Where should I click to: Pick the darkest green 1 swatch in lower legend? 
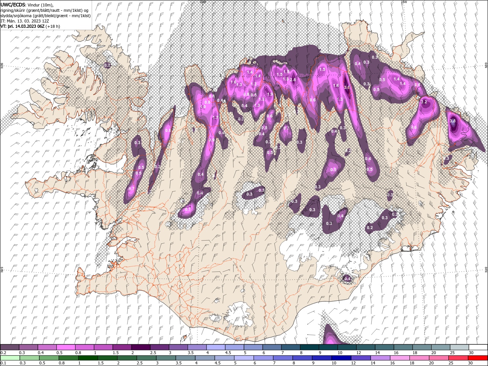point(88,358)
